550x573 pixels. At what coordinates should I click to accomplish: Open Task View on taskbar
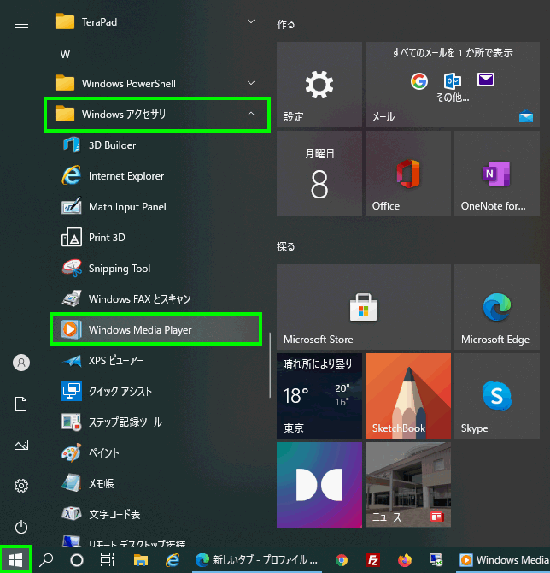[x=108, y=559]
